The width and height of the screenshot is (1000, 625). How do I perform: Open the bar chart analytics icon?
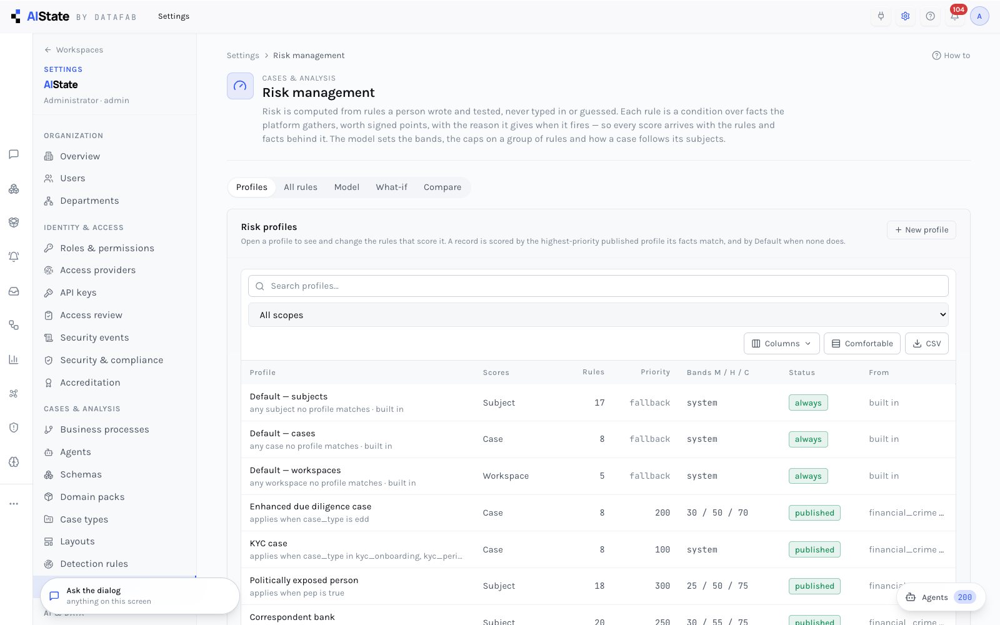click(14, 359)
